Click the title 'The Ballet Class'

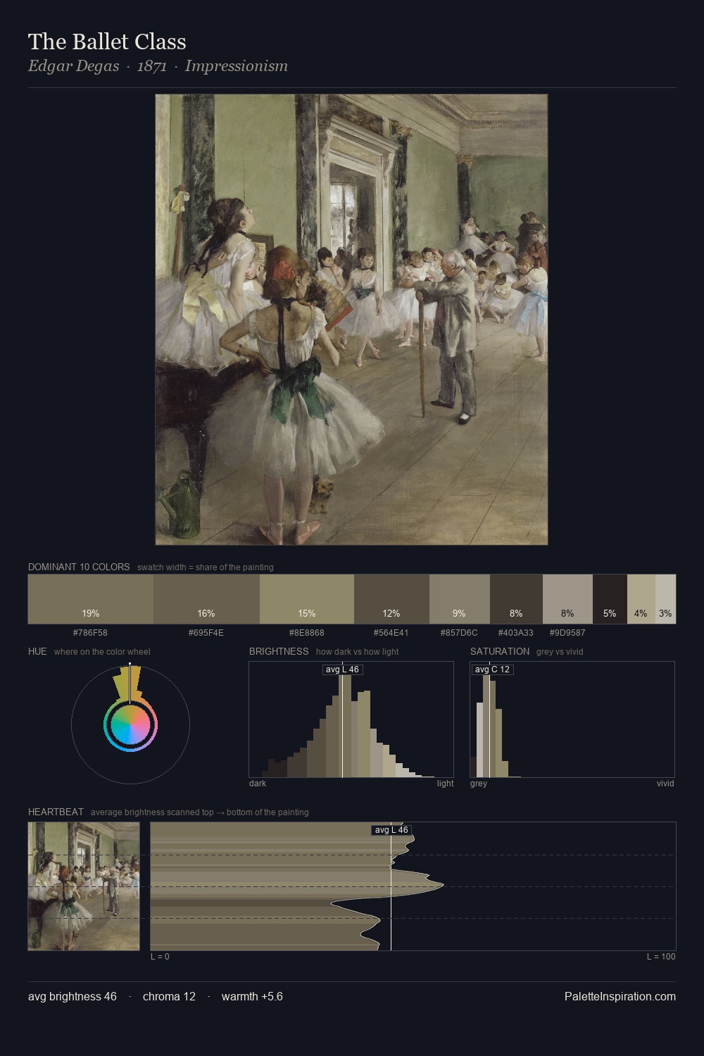tap(107, 42)
